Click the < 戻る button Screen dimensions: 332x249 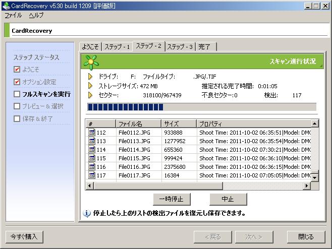tap(213, 237)
